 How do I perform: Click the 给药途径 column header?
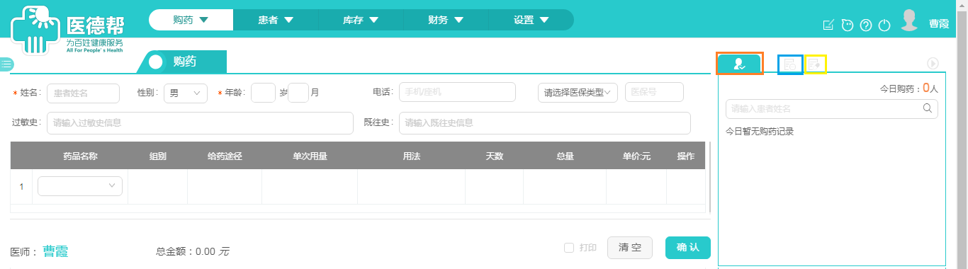tap(225, 156)
